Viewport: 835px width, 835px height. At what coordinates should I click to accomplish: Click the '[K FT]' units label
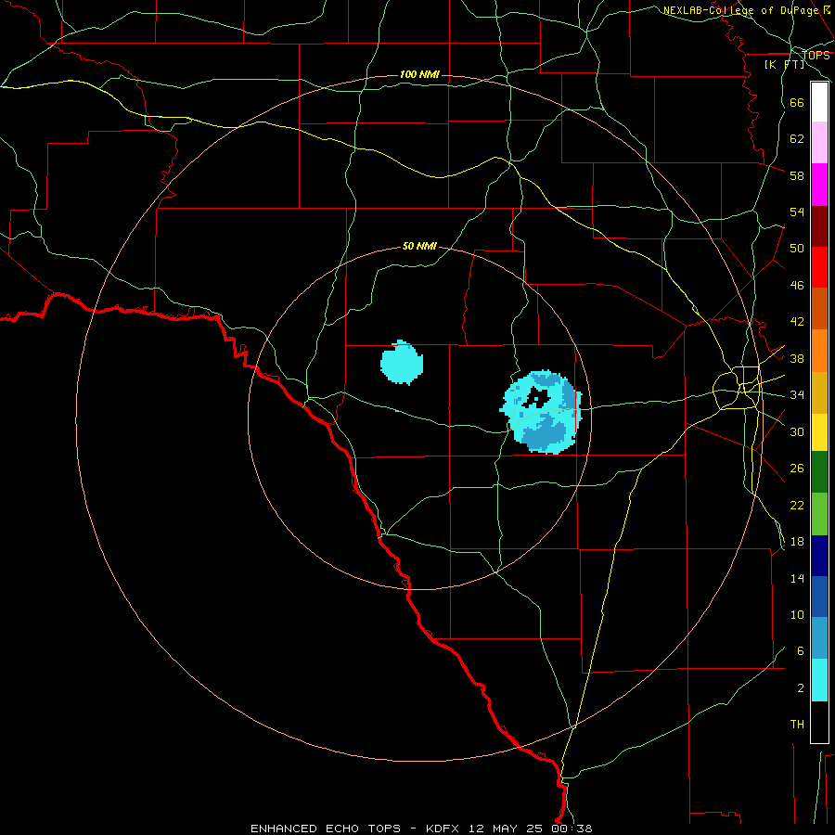click(784, 64)
